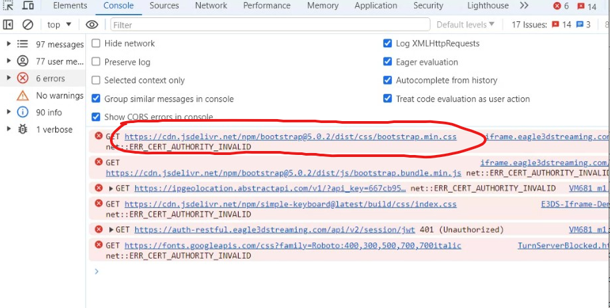Click the live expression eye icon

click(92, 25)
